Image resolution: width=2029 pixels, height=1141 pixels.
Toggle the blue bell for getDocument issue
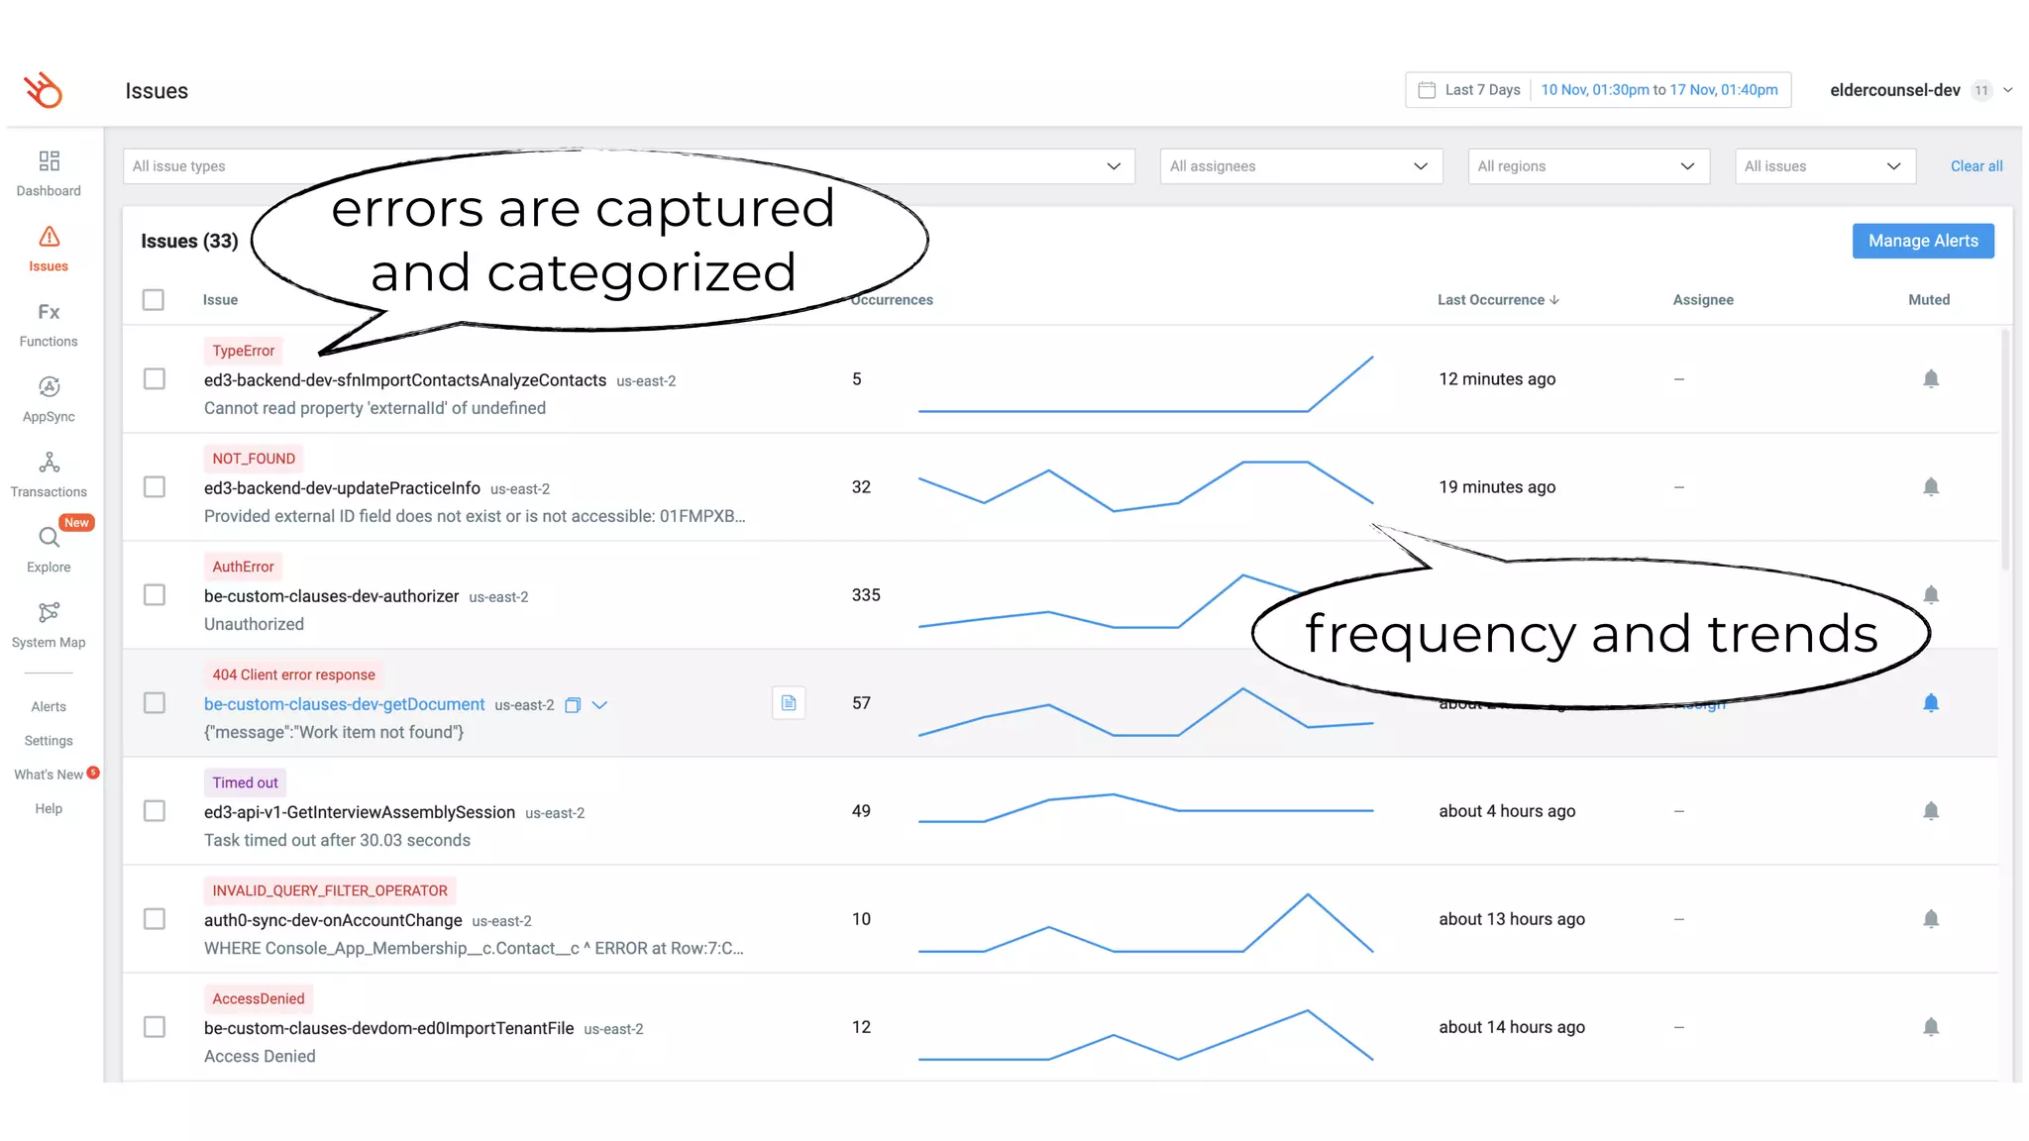(x=1931, y=703)
